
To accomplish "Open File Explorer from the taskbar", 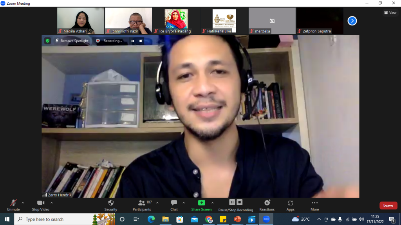I will click(x=166, y=219).
